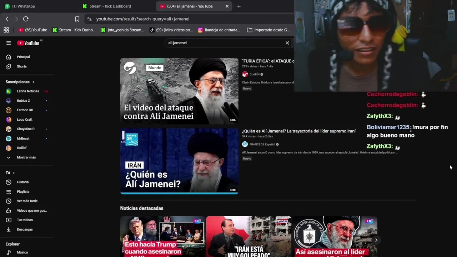Image resolution: width=457 pixels, height=257 pixels.
Task: Open the FRANCE 24 Español channel link
Action: pos(262,144)
